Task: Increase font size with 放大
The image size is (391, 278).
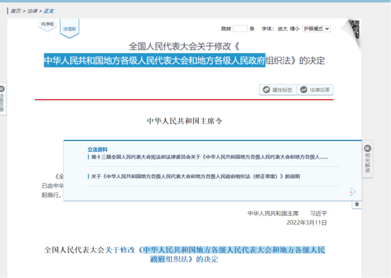Action: click(283, 29)
